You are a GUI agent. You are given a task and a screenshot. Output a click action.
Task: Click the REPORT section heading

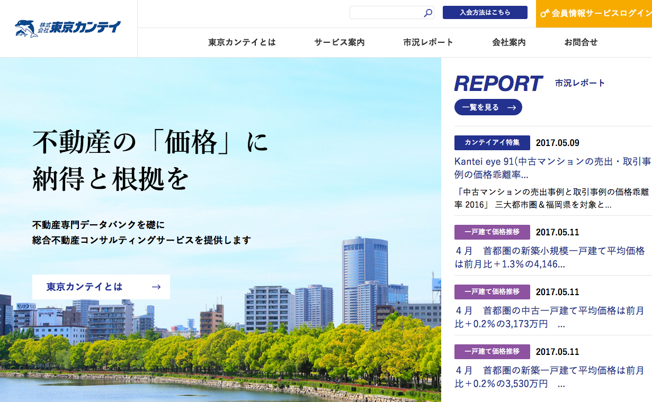point(498,84)
